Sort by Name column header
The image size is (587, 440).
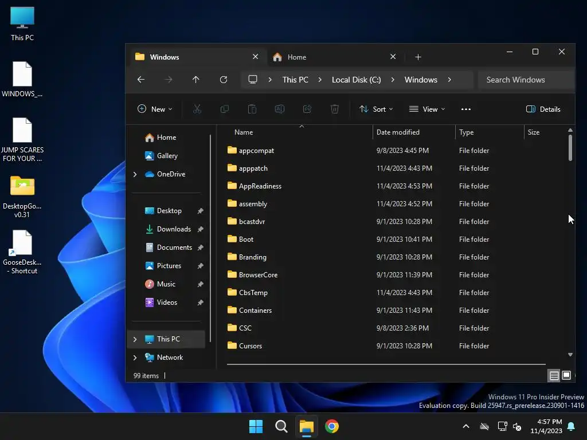click(299, 132)
